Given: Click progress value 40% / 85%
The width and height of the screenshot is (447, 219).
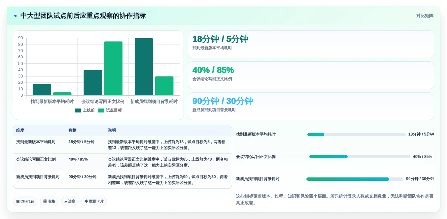Looking at the screenshot, I should [x=423, y=157].
